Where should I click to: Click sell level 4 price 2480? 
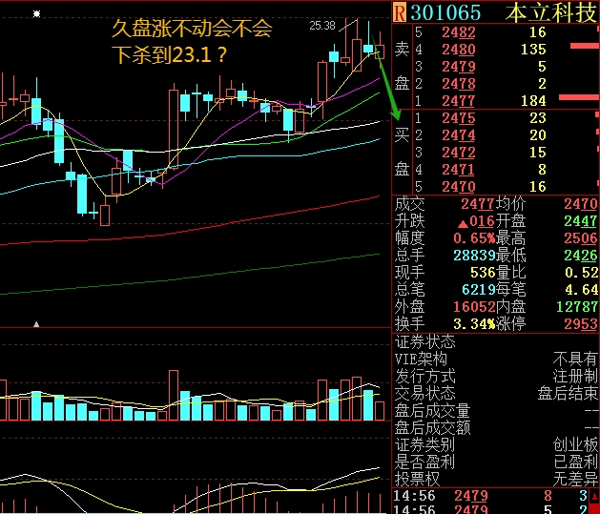pos(459,50)
